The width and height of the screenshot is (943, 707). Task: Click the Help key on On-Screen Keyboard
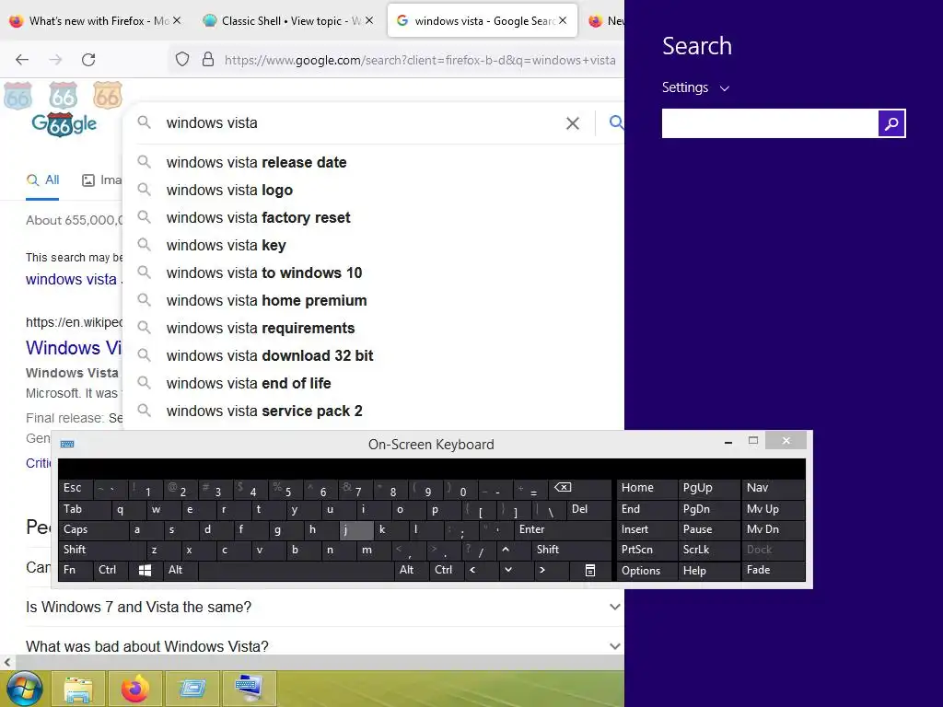coord(708,571)
